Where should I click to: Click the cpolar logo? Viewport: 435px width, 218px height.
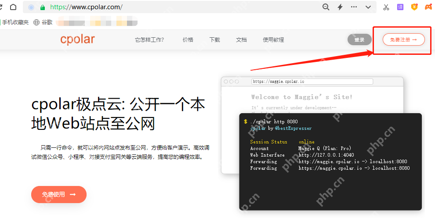click(x=77, y=39)
